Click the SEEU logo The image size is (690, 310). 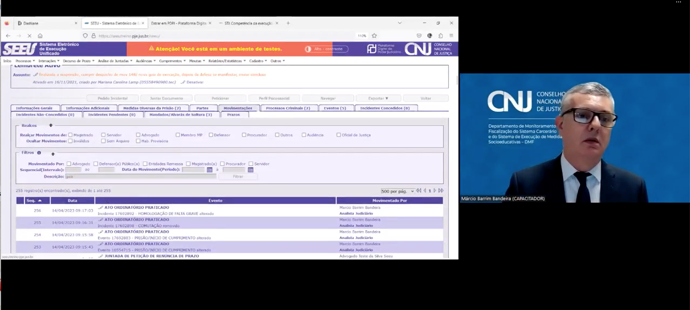click(20, 49)
